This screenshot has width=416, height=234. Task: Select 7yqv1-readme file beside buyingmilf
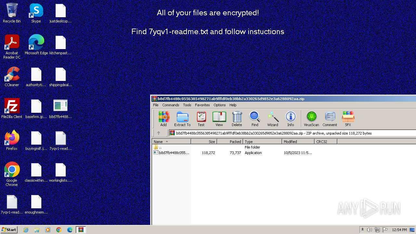pos(60,140)
